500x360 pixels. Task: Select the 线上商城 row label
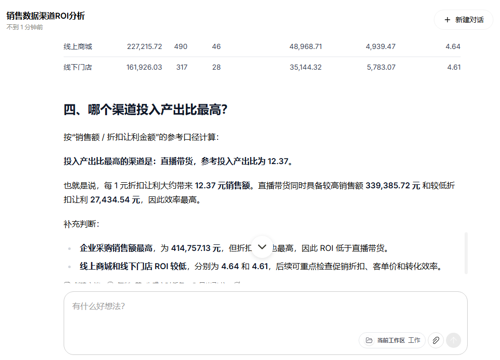point(78,46)
